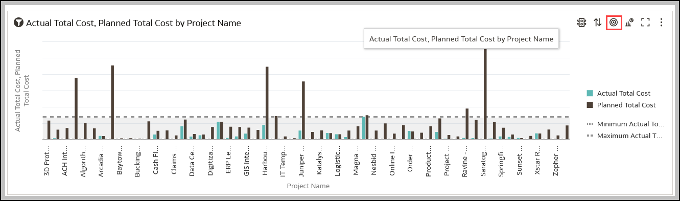Screen dimensions: 680x201
Task: Select the Cash Fl... axis label
Action: pyautogui.click(x=156, y=161)
